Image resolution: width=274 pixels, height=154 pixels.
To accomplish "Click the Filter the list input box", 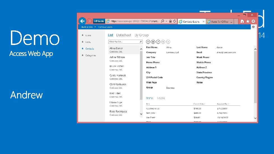I will click(x=125, y=42).
